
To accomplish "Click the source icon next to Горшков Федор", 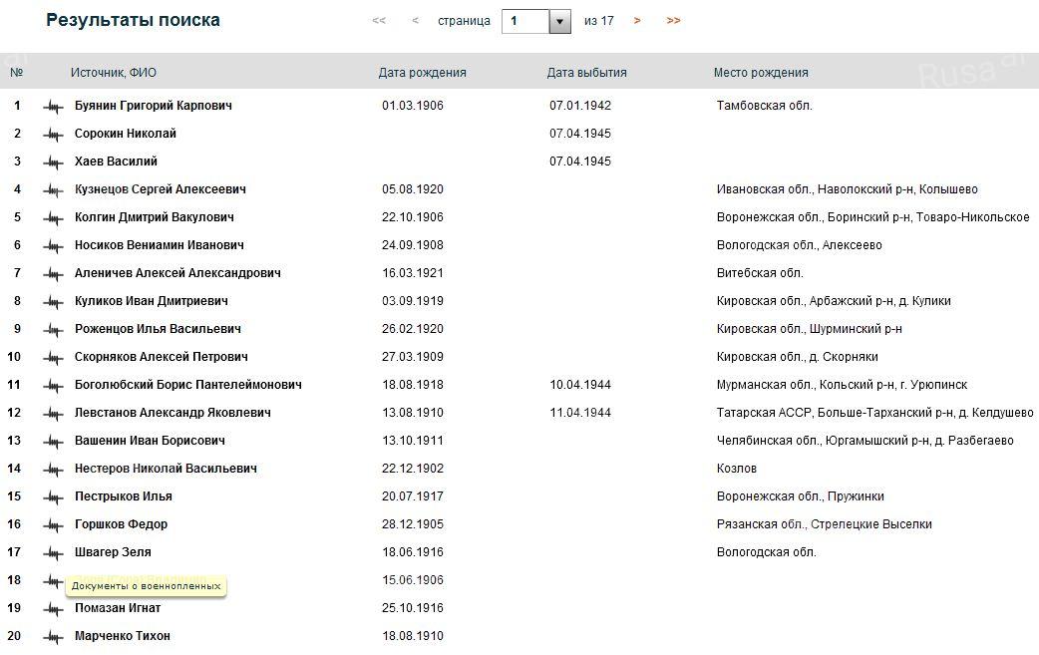I will (x=53, y=524).
